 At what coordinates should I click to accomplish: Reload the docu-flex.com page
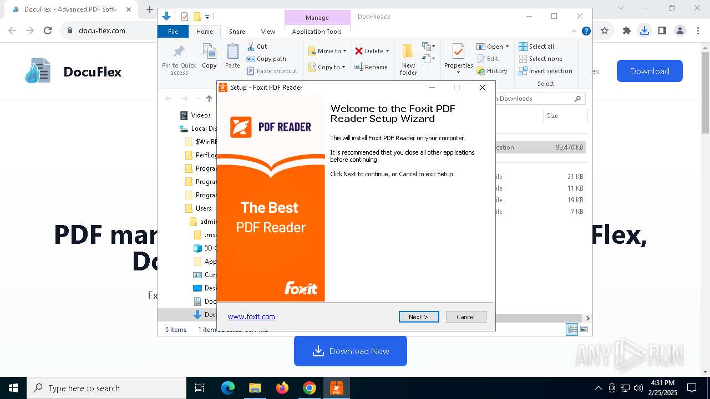click(x=48, y=30)
